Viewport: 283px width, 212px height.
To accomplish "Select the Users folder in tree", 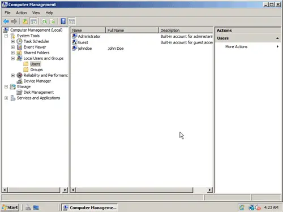I will (x=35, y=64).
